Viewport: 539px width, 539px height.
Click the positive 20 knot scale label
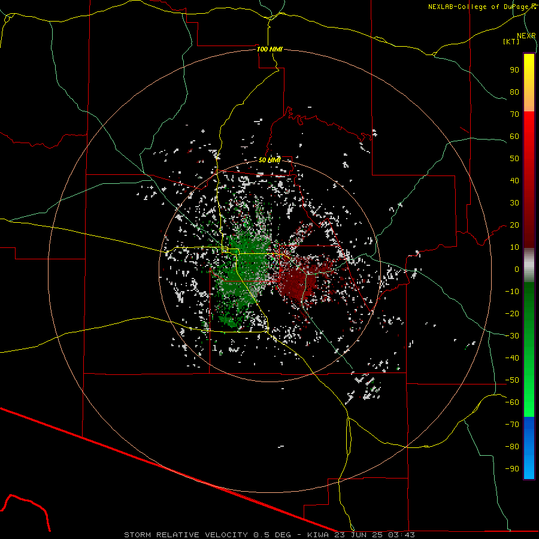click(514, 225)
